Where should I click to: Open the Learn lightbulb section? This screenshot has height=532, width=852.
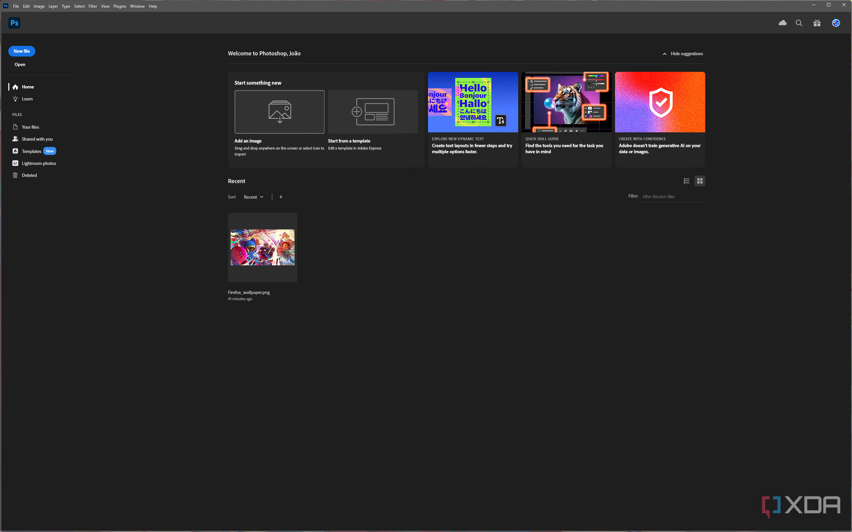pos(23,99)
